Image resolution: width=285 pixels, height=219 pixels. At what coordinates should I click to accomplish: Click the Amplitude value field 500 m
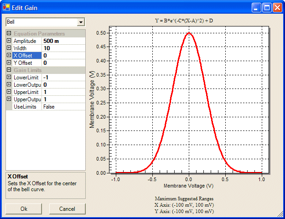(63, 41)
